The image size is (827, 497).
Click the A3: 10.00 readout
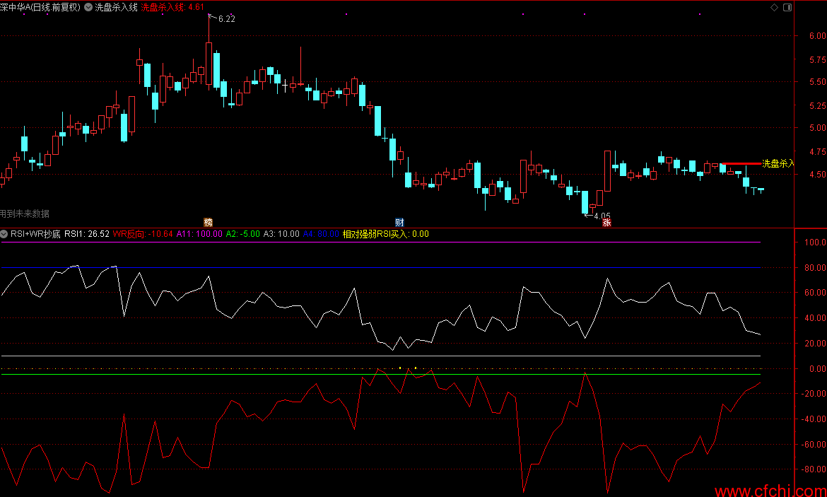tap(281, 234)
